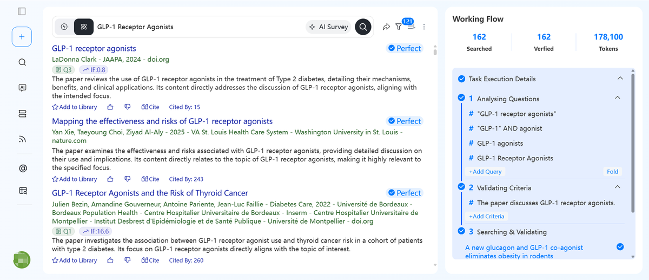Open the green user avatar
Screen dimensions: 649x280
(22, 259)
